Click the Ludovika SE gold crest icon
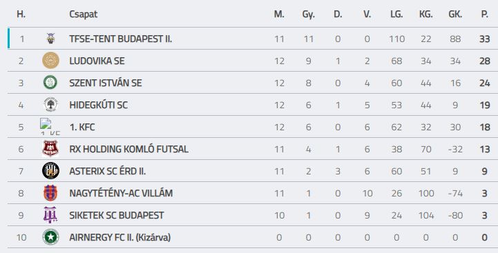498x253 pixels. [50, 61]
